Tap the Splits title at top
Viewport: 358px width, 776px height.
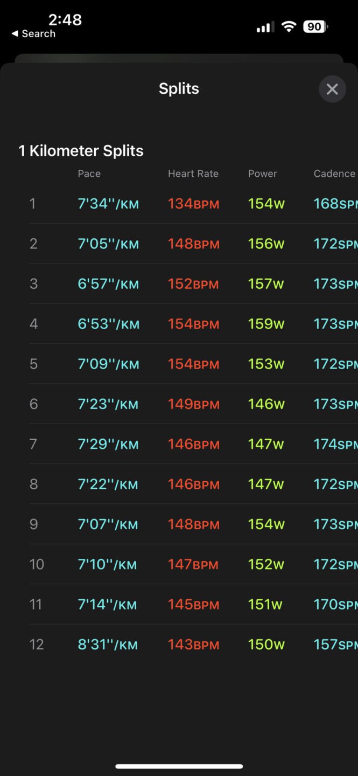tap(179, 89)
